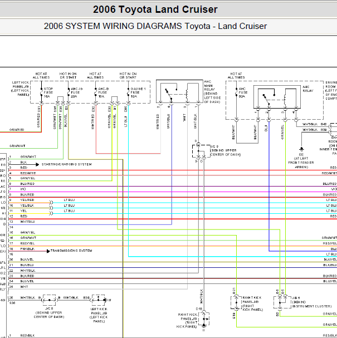Click the "2006 SYSTEM WIRING DIAGRAMS" subtitle text
Viewport: 337px width, 338px height.
pos(113,26)
